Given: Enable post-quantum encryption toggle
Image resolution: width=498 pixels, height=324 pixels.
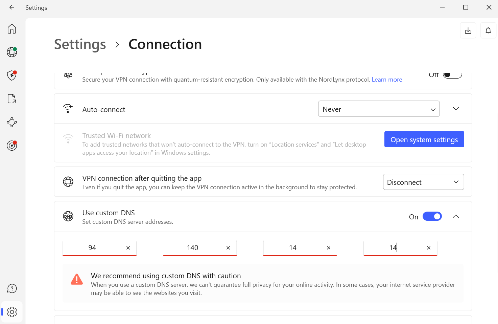Looking at the screenshot, I should pos(452,75).
